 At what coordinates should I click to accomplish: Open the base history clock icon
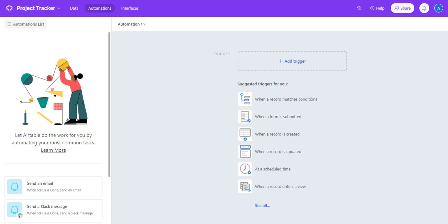click(x=359, y=8)
